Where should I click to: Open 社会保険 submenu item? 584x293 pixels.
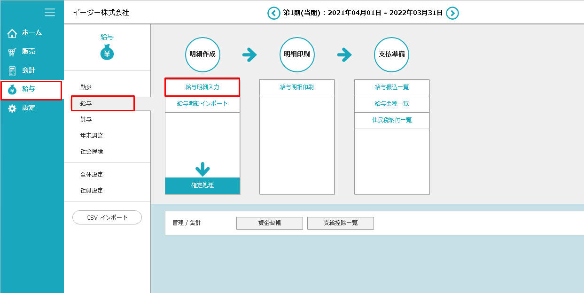pyautogui.click(x=91, y=152)
